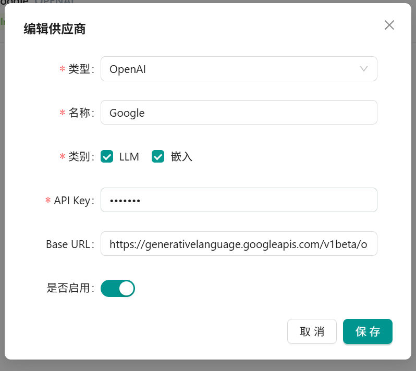416x371 pixels.
Task: Close the 编辑供应商 dialog with the X icon
Action: tap(389, 25)
